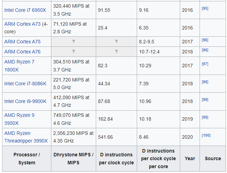Click the per-core range 10.7-12.4

click(149, 52)
